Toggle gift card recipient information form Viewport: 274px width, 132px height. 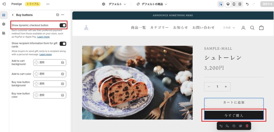tap(63, 44)
